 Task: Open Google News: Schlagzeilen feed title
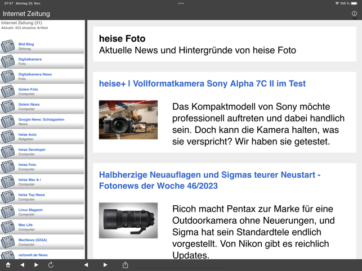click(x=41, y=119)
